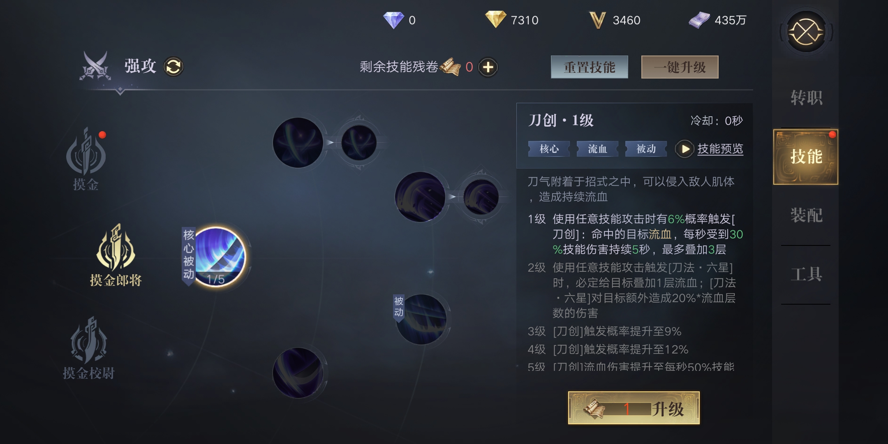Switch to the 转职 tab
888x444 pixels.
coord(806,98)
